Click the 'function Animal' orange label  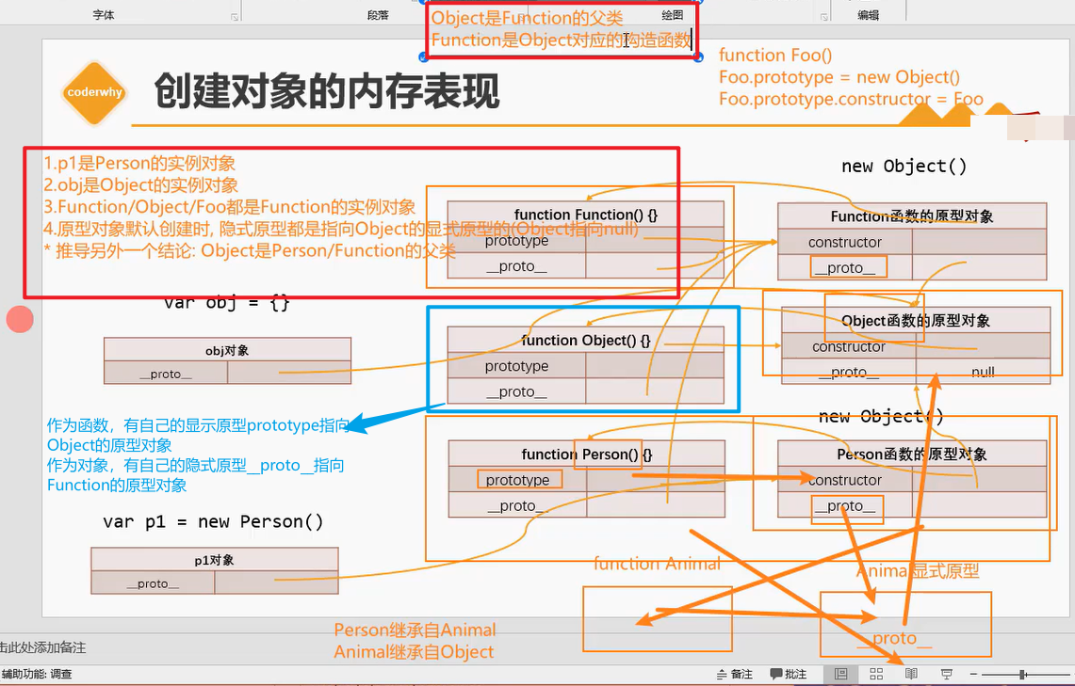click(x=657, y=564)
